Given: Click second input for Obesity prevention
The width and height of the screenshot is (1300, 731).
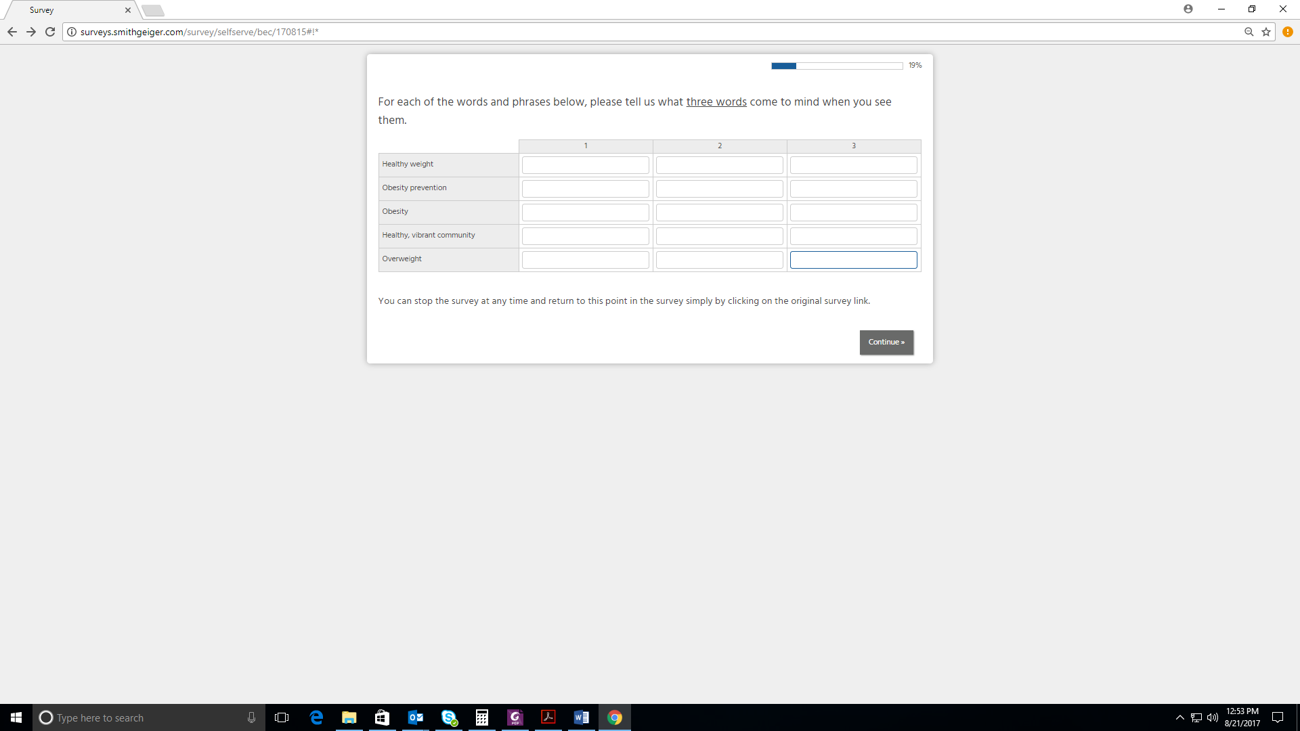Looking at the screenshot, I should click(719, 189).
